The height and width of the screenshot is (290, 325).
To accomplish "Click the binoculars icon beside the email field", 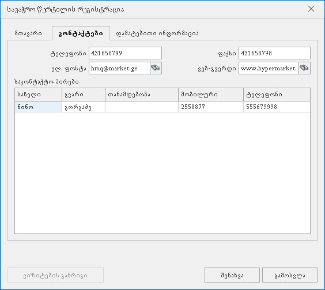I will [x=156, y=68].
